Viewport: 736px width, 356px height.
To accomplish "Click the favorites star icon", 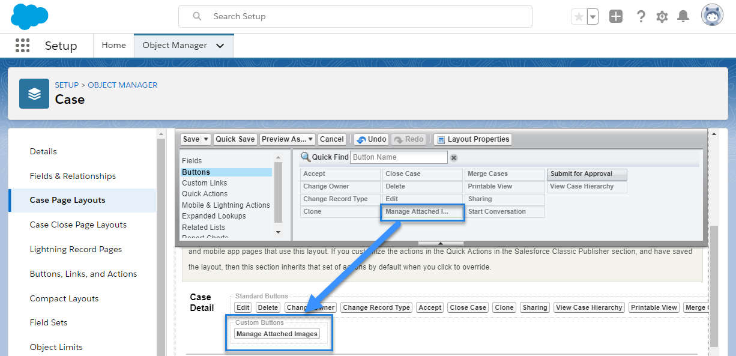I will (579, 17).
